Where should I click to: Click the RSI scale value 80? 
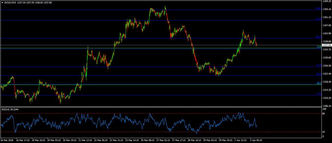[323, 114]
